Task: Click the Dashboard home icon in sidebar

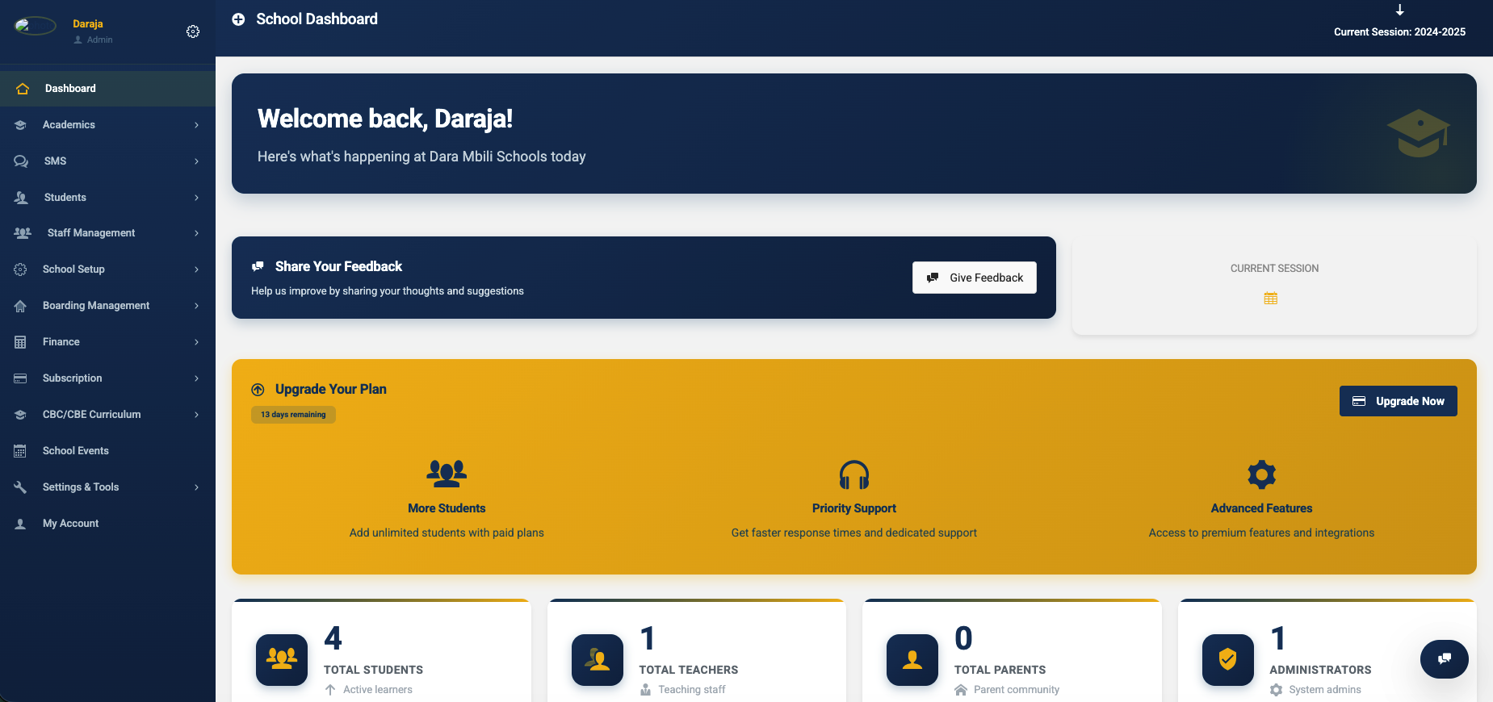Action: (23, 89)
